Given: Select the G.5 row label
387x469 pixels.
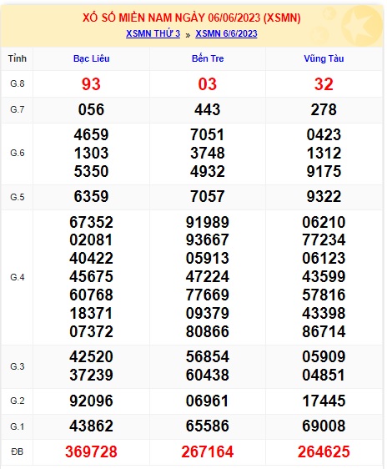Looking at the screenshot, I should [17, 197].
